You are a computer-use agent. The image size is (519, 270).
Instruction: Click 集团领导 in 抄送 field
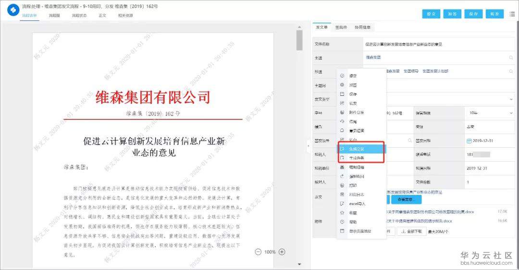tap(411, 71)
